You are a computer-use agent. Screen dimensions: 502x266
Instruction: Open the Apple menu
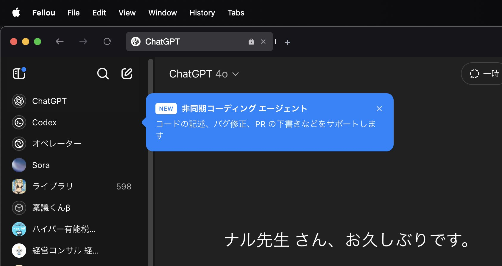pos(16,13)
